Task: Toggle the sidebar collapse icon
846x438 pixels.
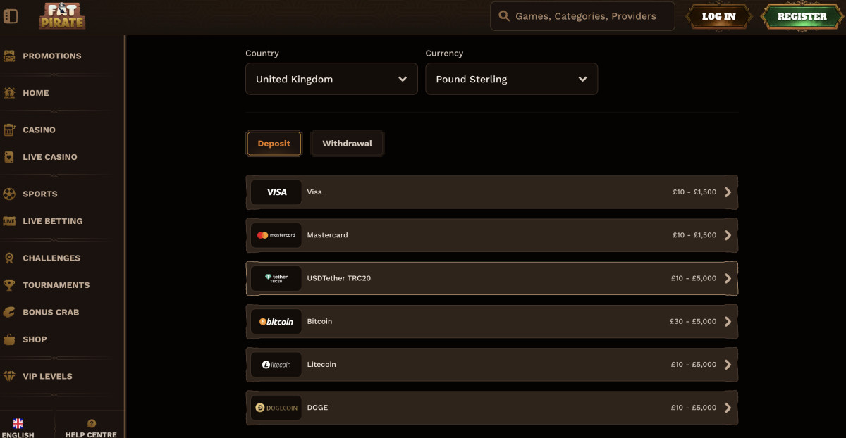Action: (11, 15)
